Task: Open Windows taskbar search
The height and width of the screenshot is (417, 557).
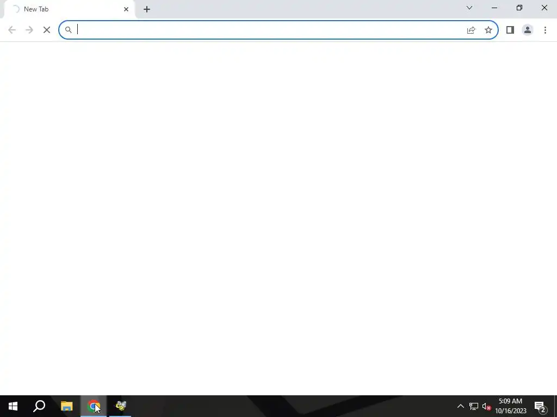Action: [x=39, y=406]
